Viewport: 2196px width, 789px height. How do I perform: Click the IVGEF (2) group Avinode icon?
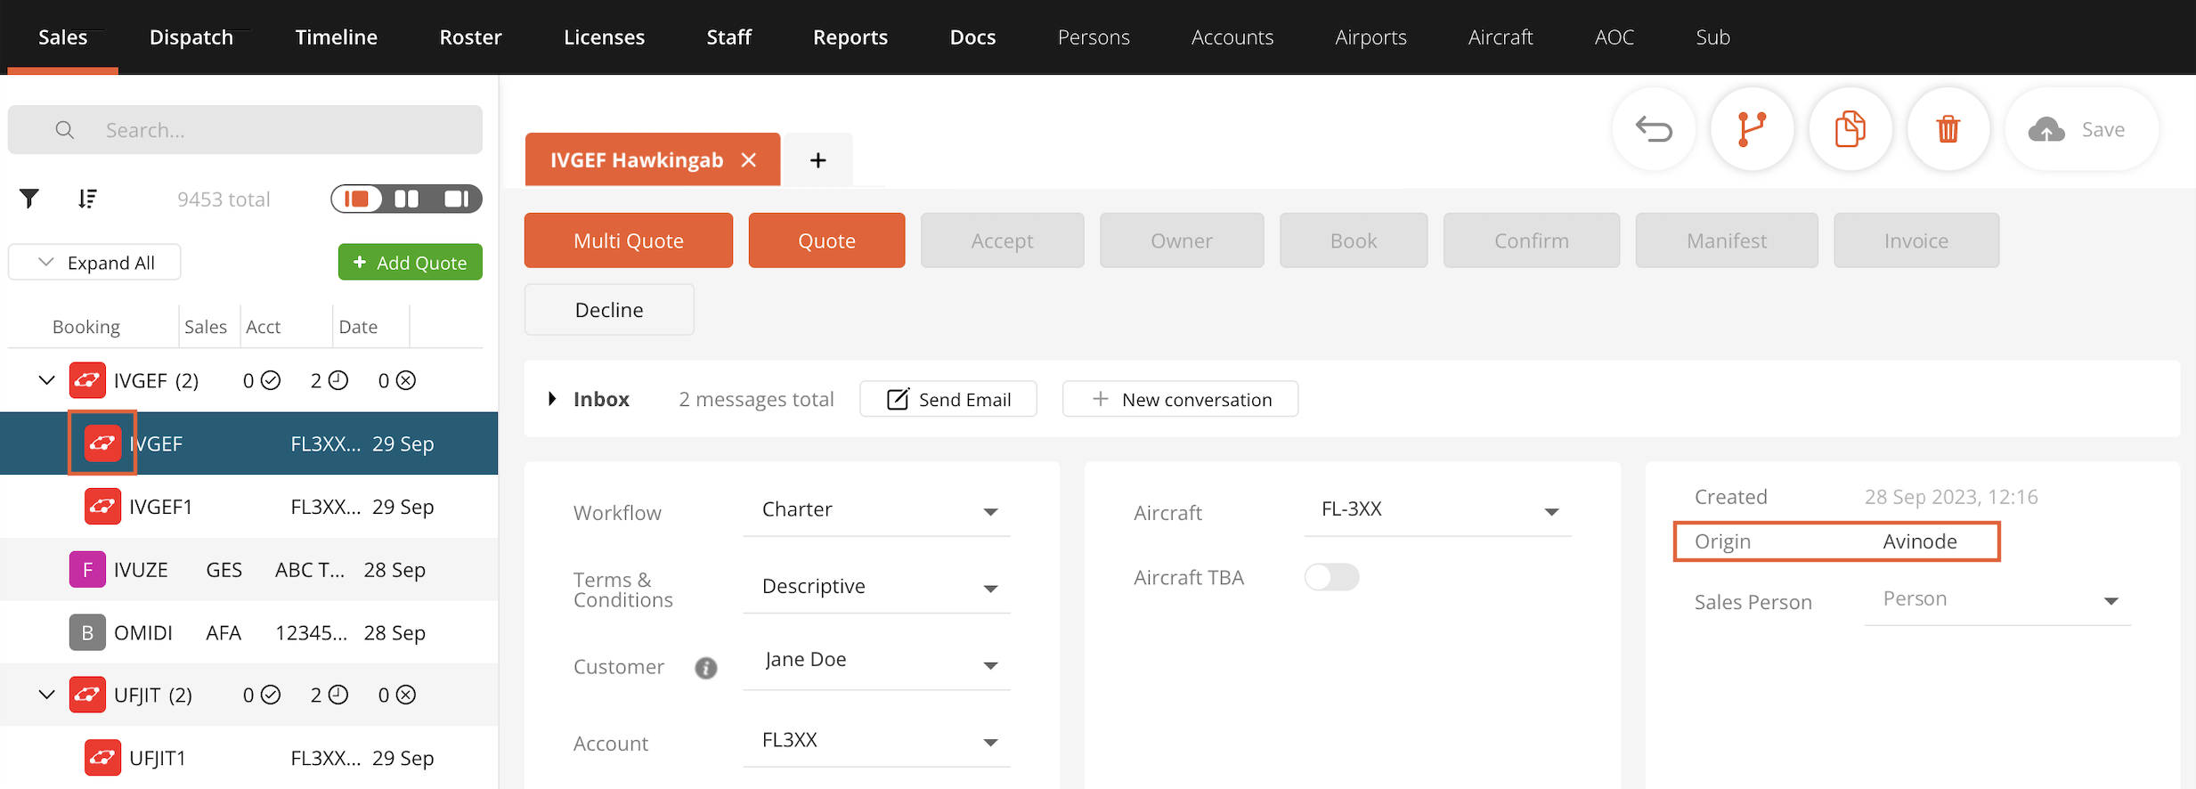click(87, 380)
